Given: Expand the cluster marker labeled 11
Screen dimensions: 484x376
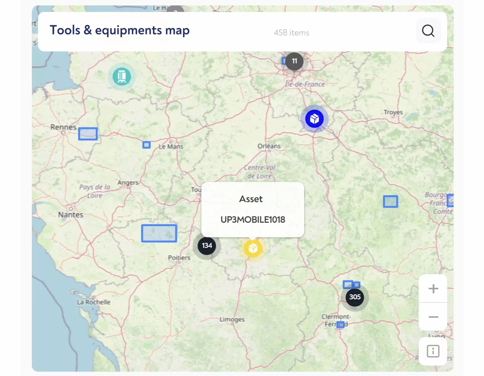Looking at the screenshot, I should 294,61.
